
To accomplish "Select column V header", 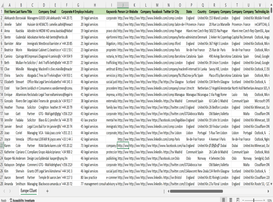I will click(x=260, y=5).
